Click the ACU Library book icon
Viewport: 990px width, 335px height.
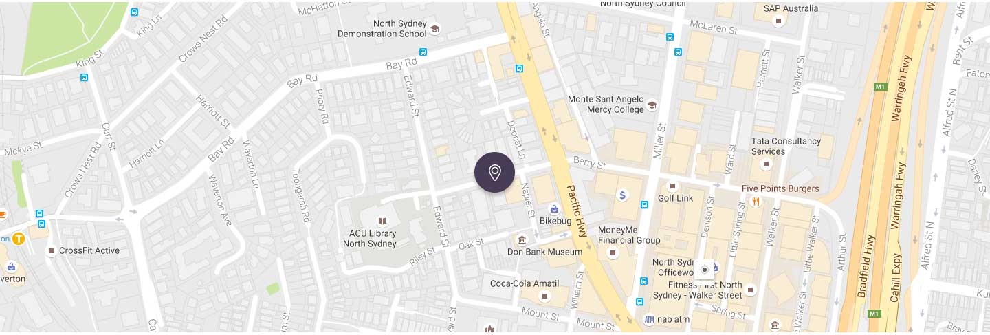[382, 221]
